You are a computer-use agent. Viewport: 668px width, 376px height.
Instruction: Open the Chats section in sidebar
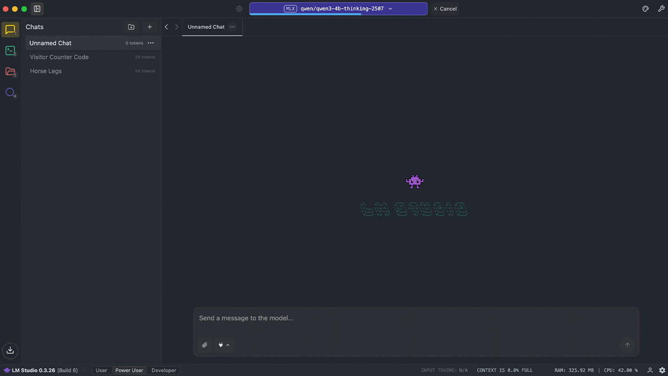(10, 30)
